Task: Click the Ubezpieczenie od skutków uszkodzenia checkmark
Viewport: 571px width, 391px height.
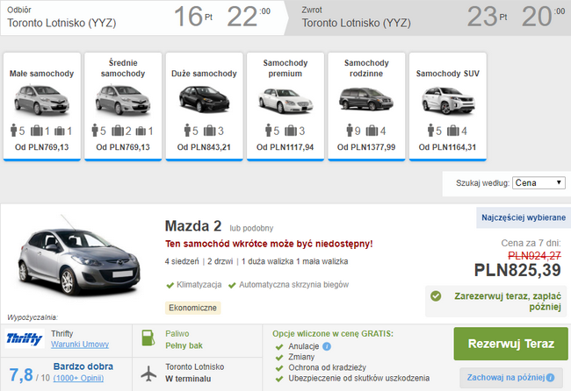Action: tap(279, 379)
